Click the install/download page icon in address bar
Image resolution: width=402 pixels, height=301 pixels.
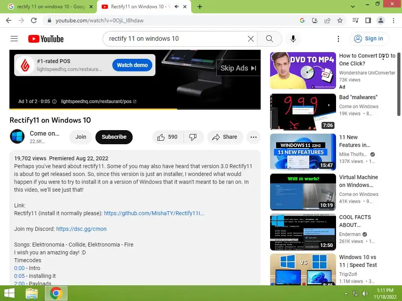pyautogui.click(x=314, y=20)
